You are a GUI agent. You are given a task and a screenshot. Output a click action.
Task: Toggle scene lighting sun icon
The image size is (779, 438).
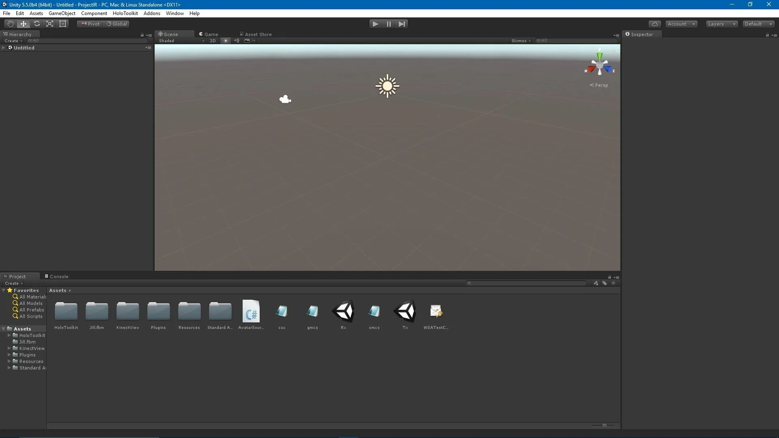coord(226,41)
